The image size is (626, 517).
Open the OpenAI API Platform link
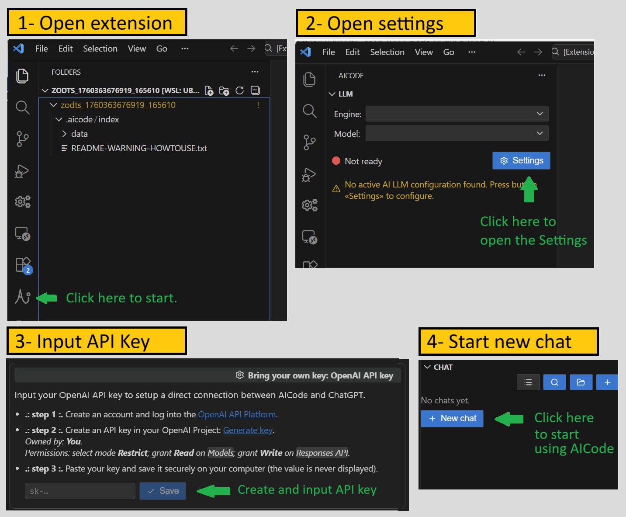pos(237,414)
